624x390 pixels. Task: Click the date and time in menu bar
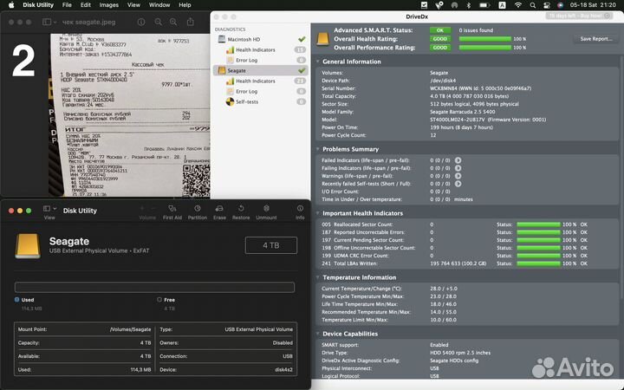593,5
